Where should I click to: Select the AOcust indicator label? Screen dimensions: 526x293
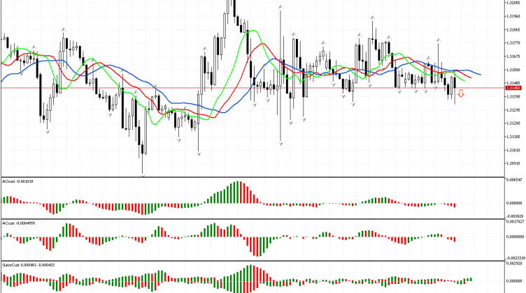[x=18, y=181]
